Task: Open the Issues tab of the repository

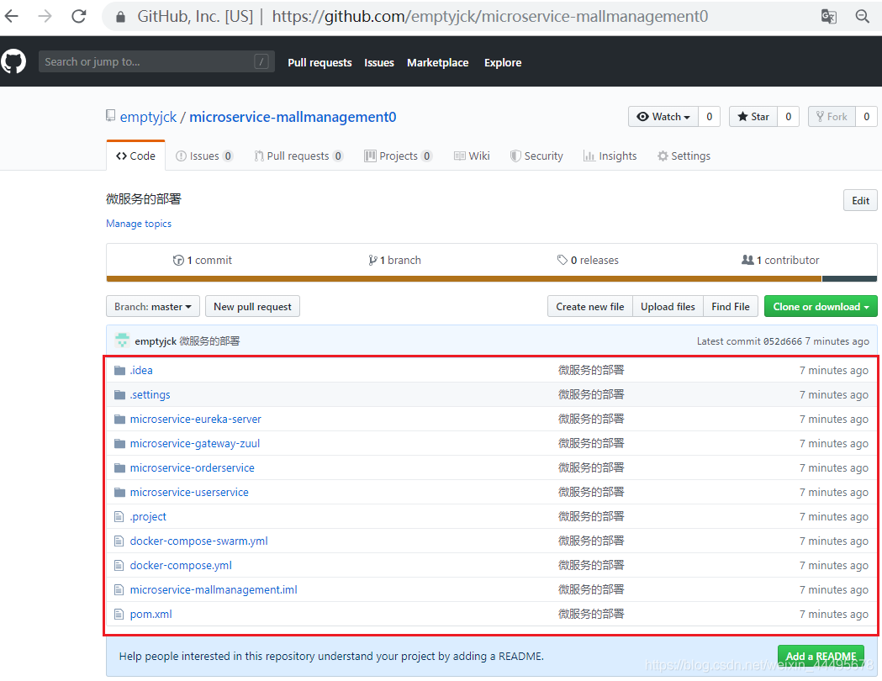Action: point(203,156)
